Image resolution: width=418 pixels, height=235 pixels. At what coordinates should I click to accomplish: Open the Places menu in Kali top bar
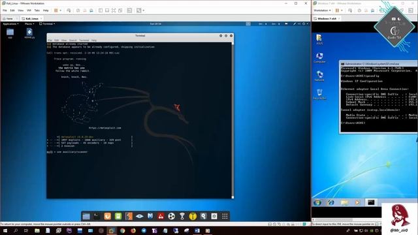[x=29, y=23]
